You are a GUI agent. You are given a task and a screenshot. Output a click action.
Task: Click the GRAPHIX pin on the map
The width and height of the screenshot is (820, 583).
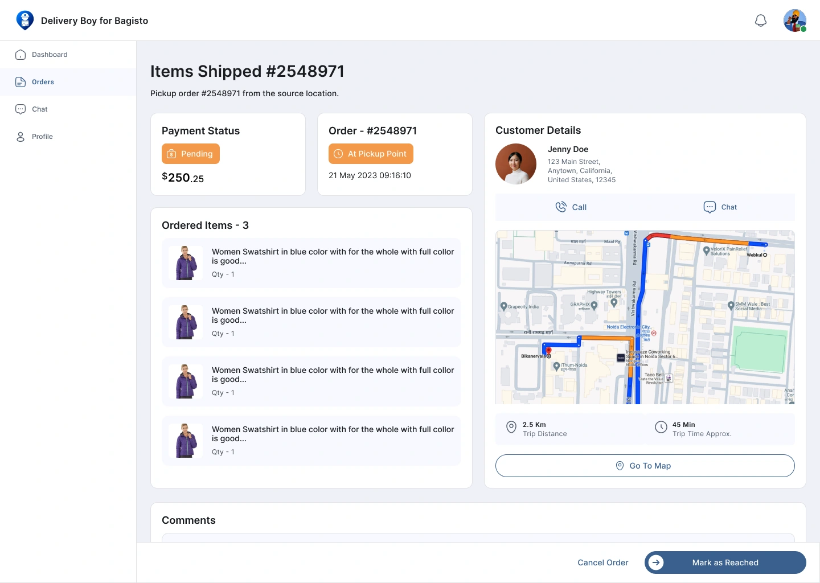coord(594,305)
